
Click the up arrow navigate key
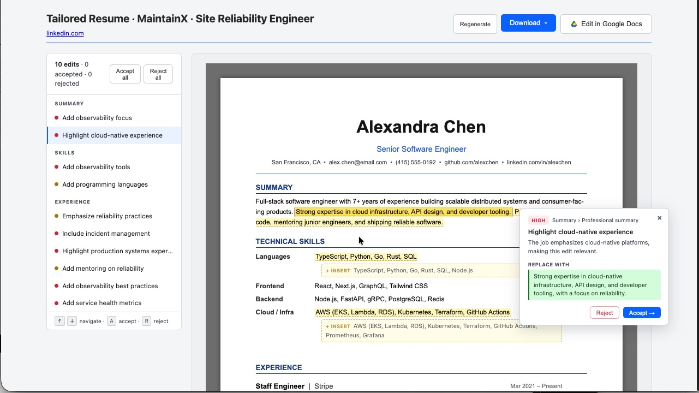(x=60, y=321)
